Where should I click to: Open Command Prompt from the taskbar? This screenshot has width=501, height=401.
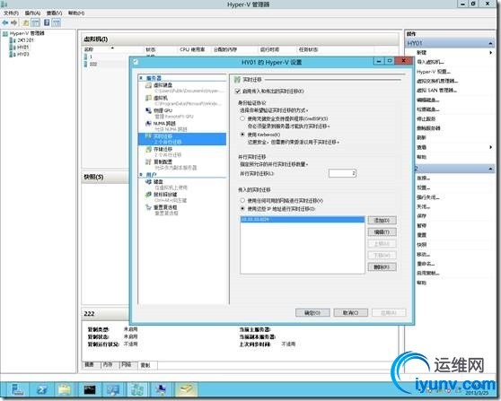[x=90, y=389]
